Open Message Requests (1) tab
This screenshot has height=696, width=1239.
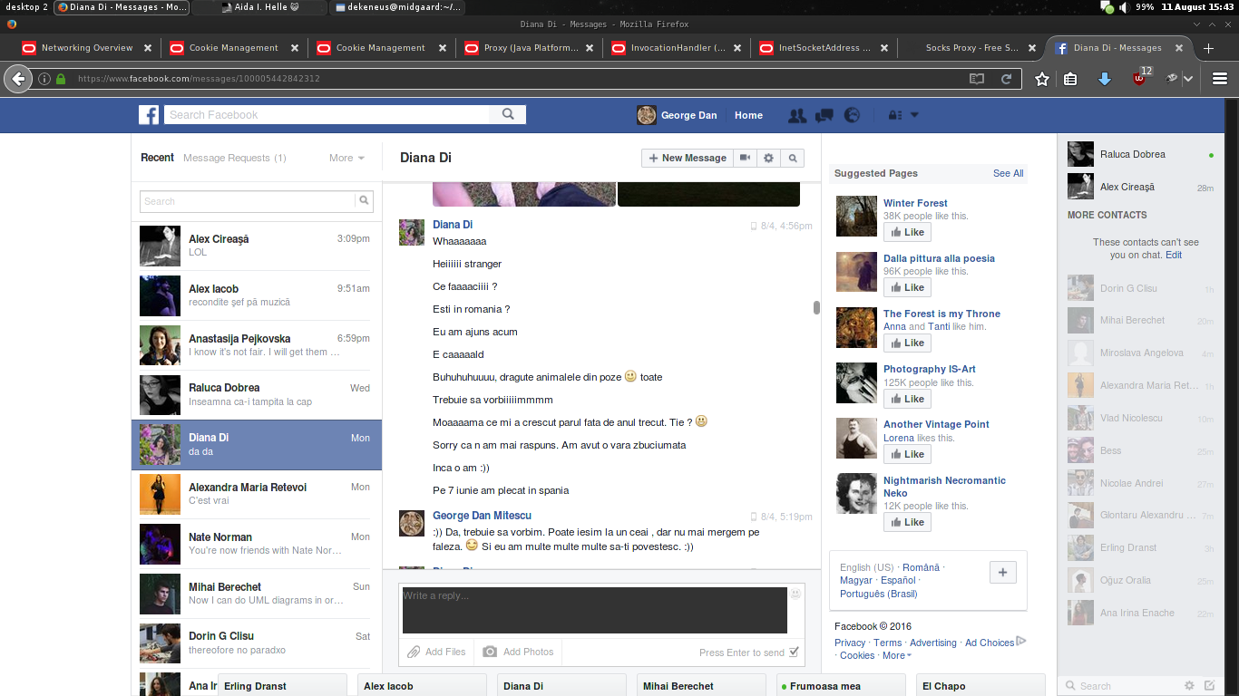[235, 158]
